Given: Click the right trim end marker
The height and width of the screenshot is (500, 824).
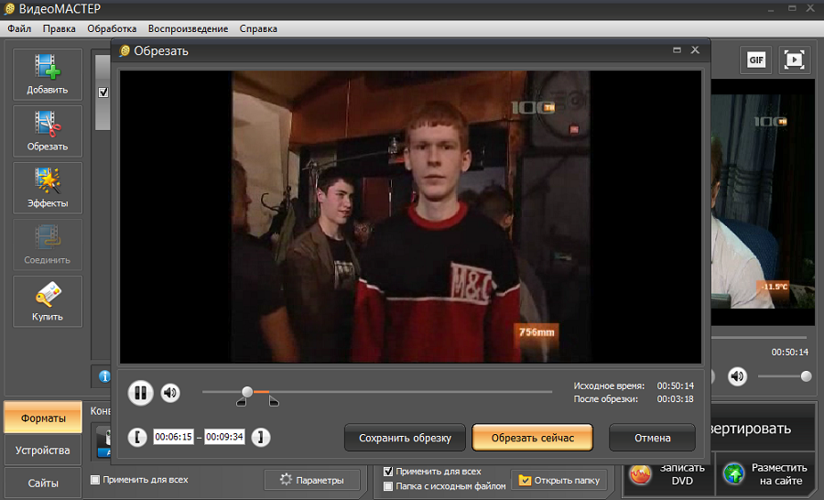Looking at the screenshot, I should (x=274, y=402).
